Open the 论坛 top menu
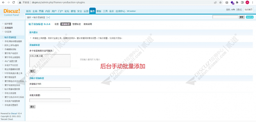Image resolution: width=256 pixels, height=122 pixels. pyautogui.click(x=67, y=11)
